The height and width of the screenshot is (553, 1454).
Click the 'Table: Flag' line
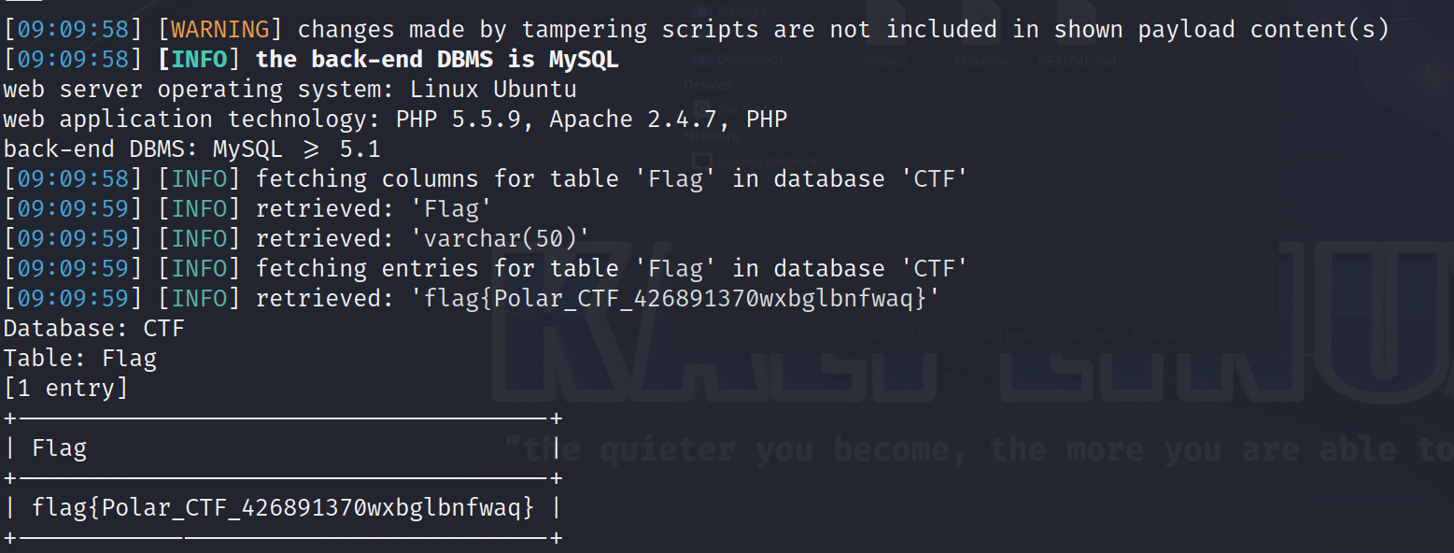pyautogui.click(x=79, y=359)
